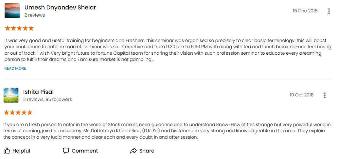The height and width of the screenshot is (159, 340).
Task: Share Ishita Pisal's review
Action: 142,151
